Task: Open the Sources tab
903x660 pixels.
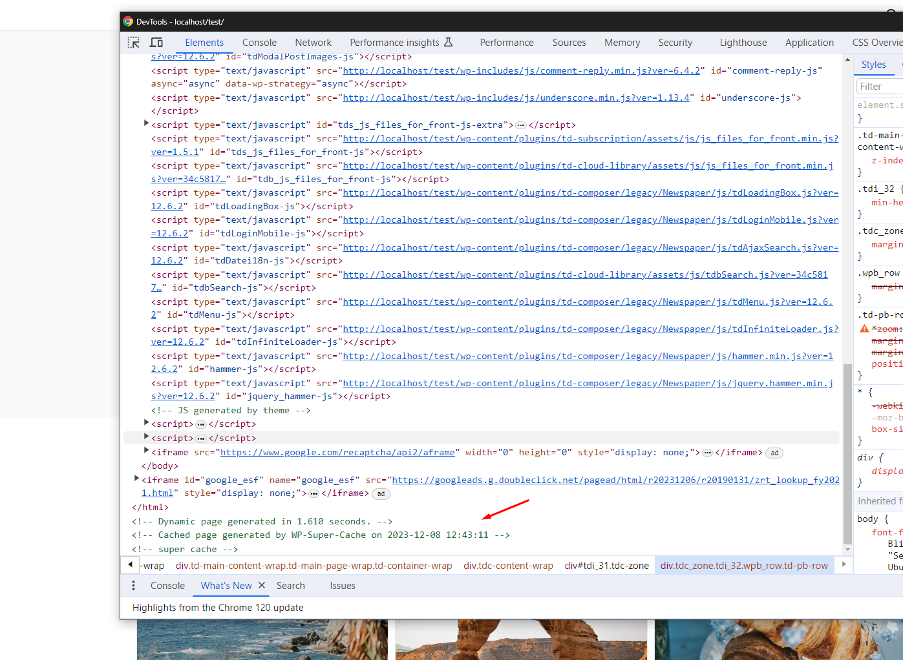Action: (x=569, y=43)
